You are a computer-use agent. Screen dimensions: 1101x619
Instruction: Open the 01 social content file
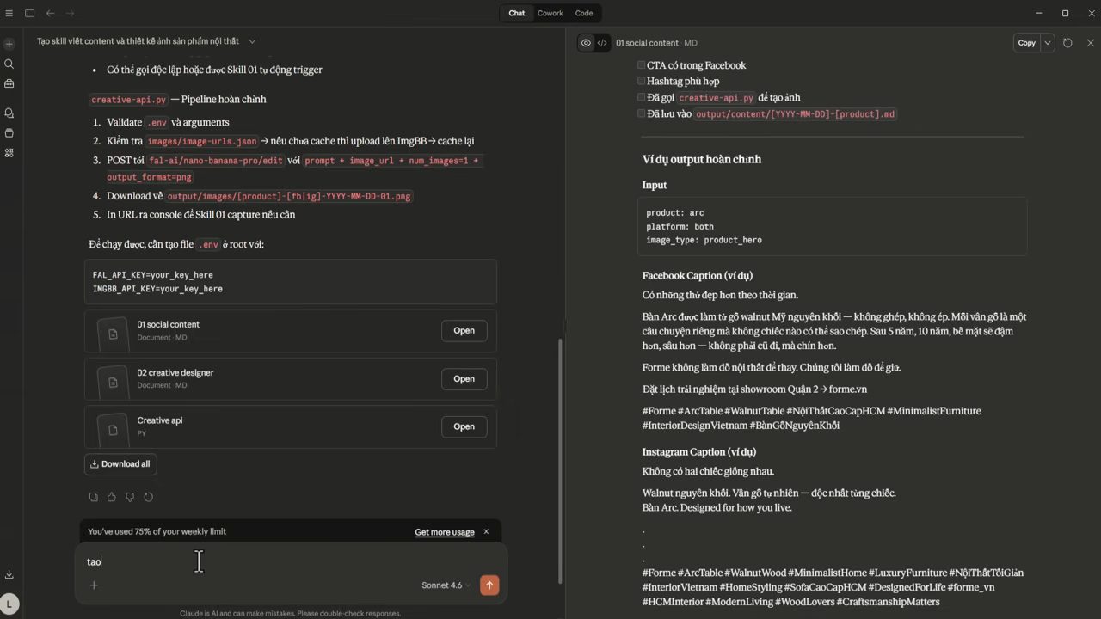click(x=464, y=330)
